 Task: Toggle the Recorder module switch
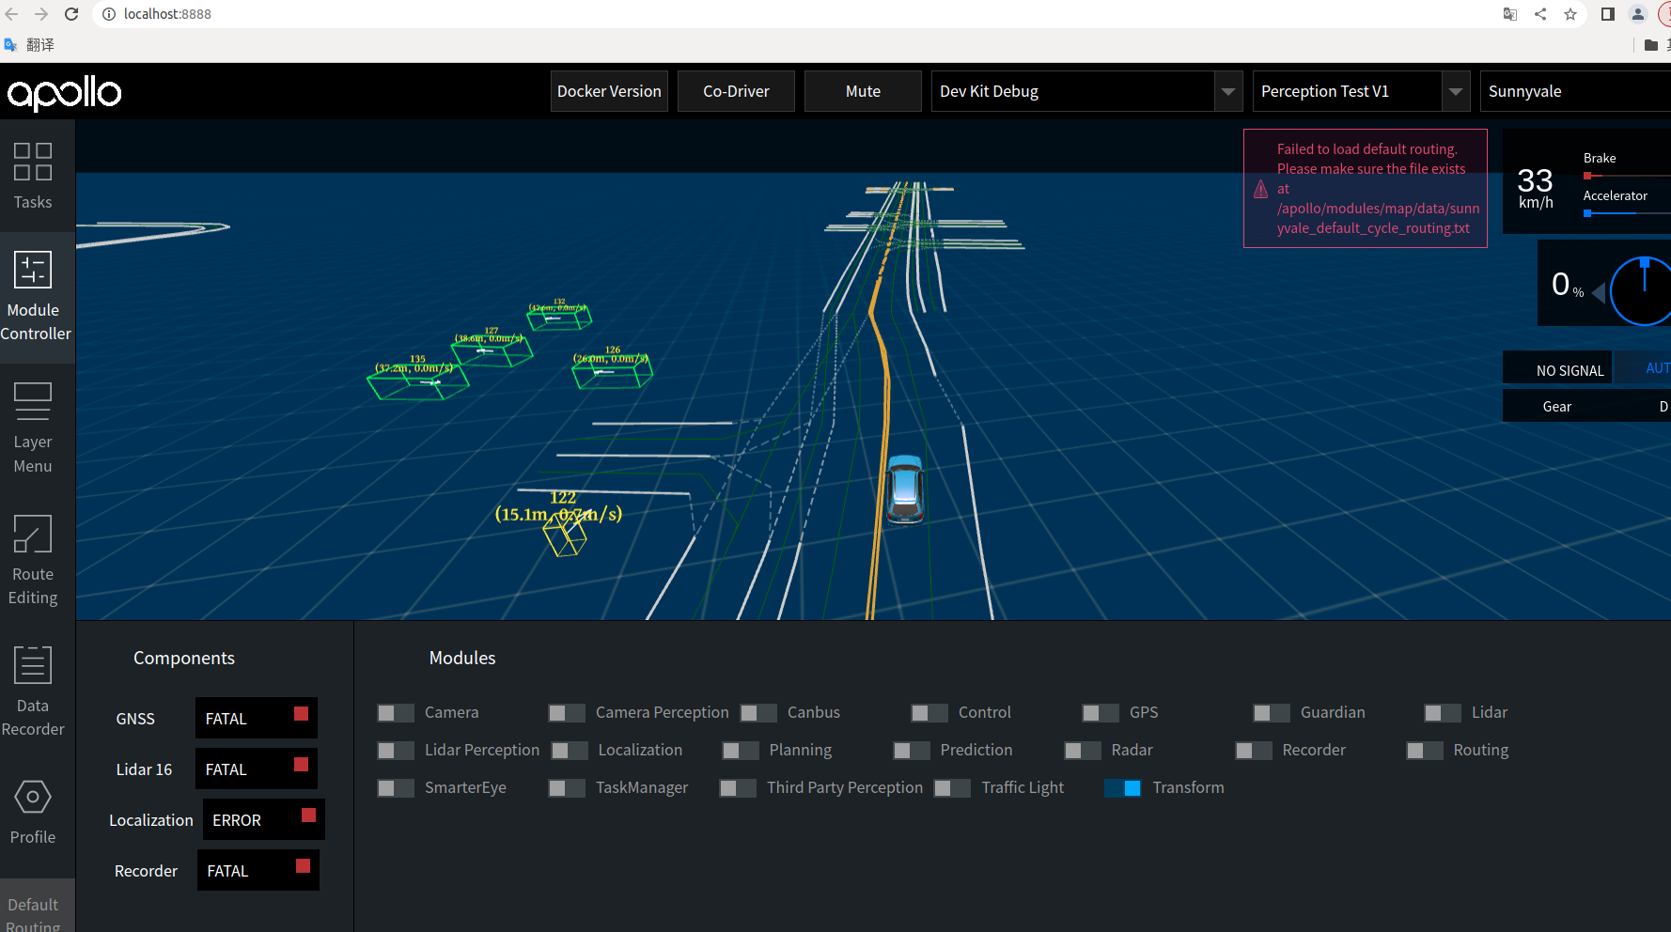(1254, 751)
